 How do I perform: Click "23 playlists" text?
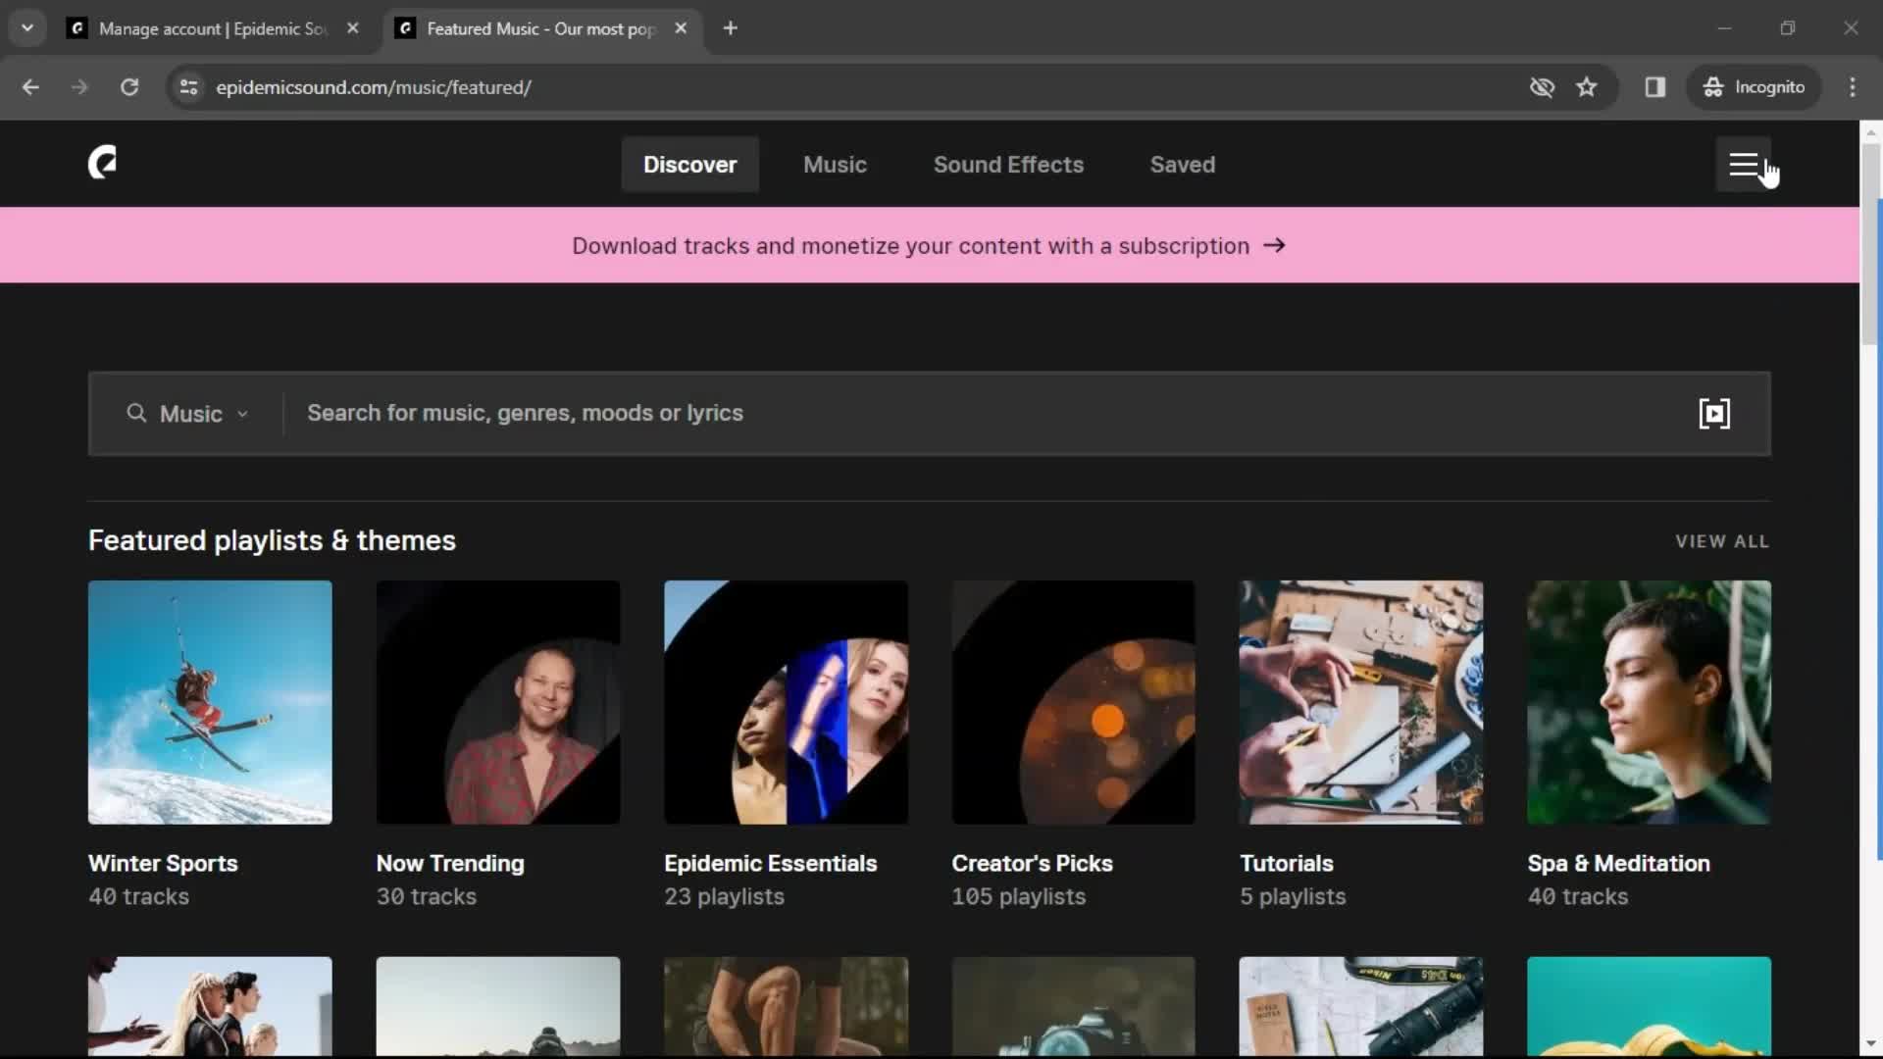pyautogui.click(x=724, y=896)
